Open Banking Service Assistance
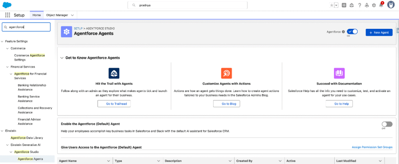 pos(29,99)
